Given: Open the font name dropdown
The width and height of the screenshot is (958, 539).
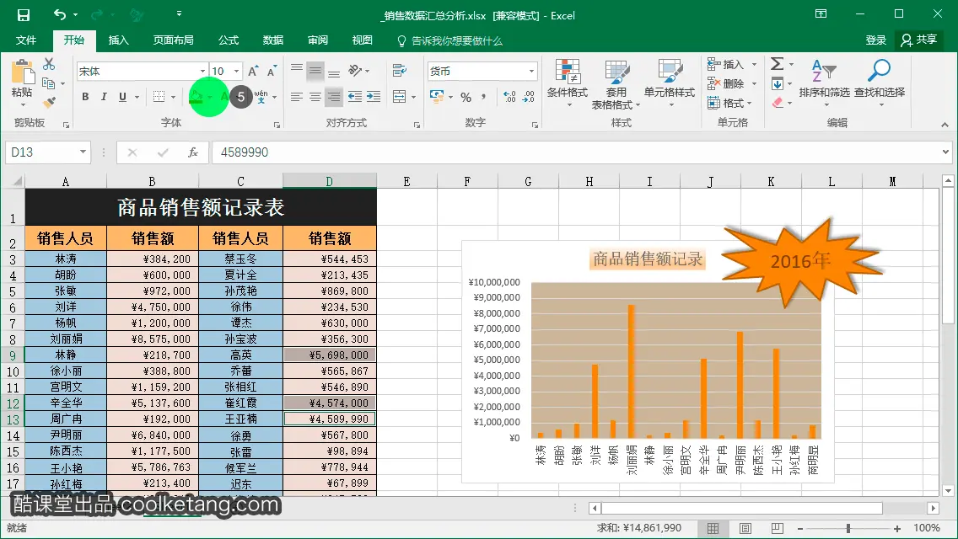Looking at the screenshot, I should pyautogui.click(x=203, y=72).
